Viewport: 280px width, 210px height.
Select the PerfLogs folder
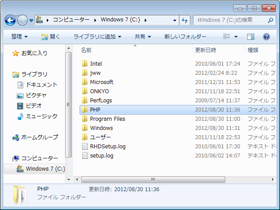(101, 101)
